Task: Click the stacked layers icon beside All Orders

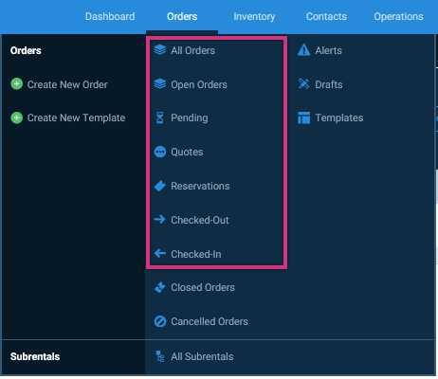Action: [x=160, y=50]
